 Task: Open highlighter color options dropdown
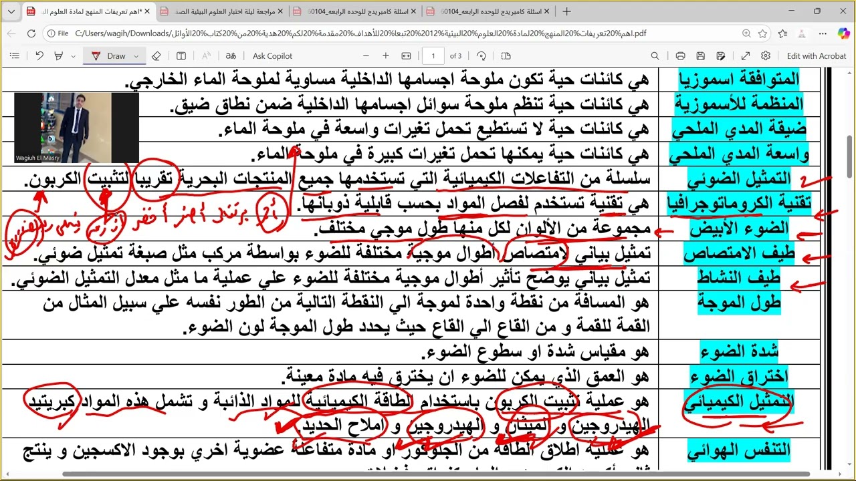pos(73,56)
